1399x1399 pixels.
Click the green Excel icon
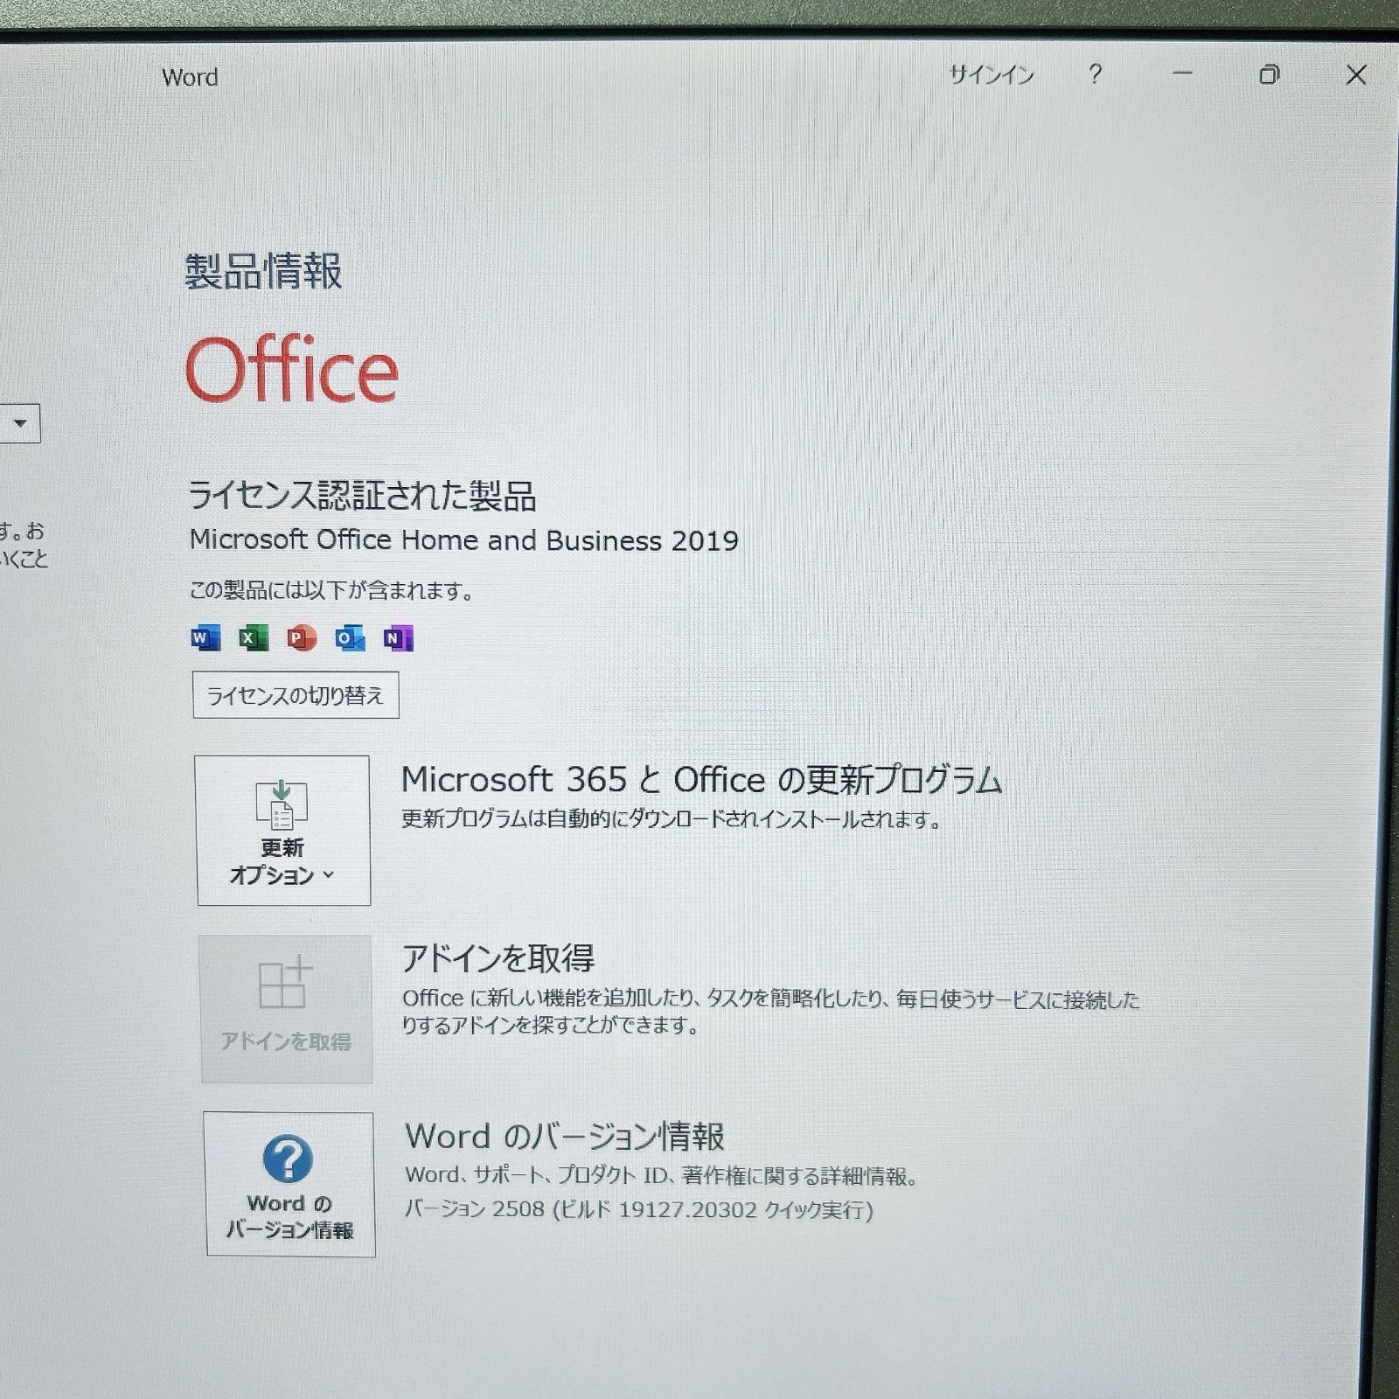[x=254, y=638]
